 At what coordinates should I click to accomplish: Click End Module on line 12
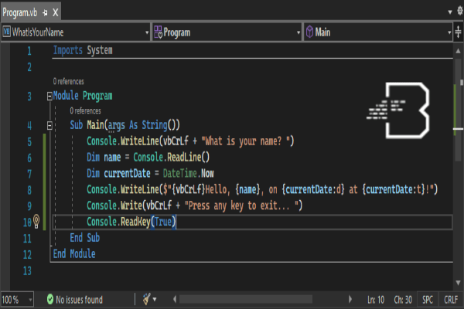click(74, 253)
